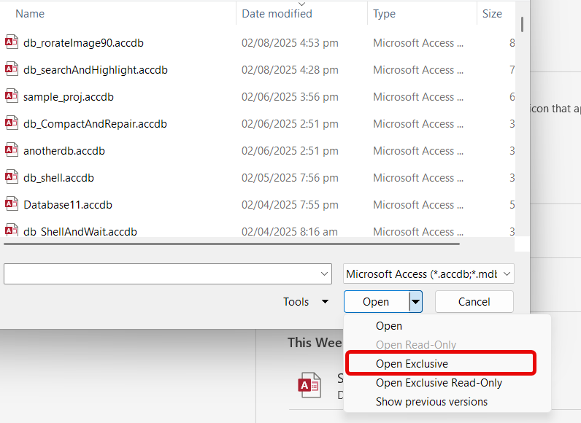The image size is (581, 423).
Task: Choose Open Exclusive from the menu
Action: tap(412, 363)
